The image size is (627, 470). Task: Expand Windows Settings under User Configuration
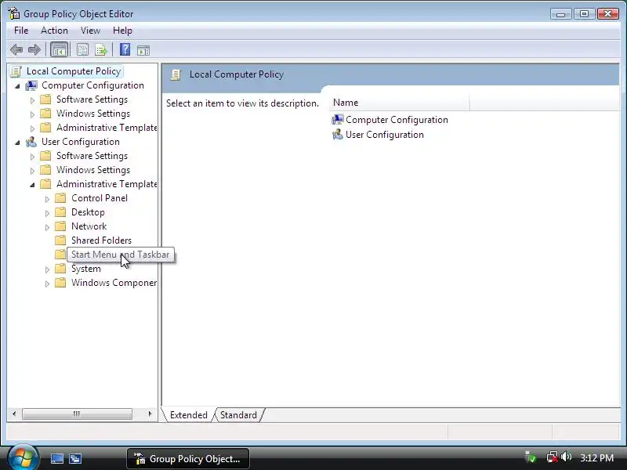click(x=32, y=171)
